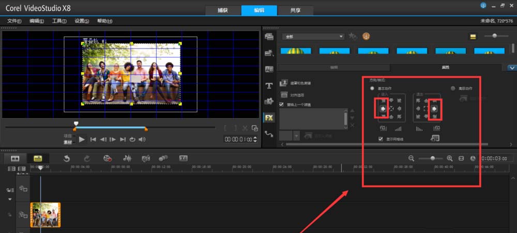Image resolution: width=517 pixels, height=233 pixels.
Task: Open the FX filter library
Action: pos(269,117)
